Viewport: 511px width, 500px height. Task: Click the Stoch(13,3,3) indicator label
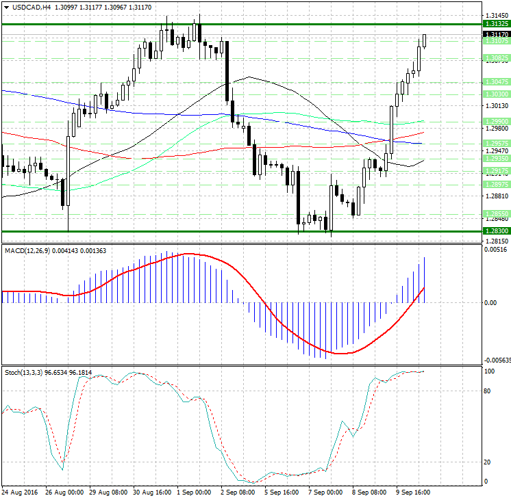tap(25, 373)
